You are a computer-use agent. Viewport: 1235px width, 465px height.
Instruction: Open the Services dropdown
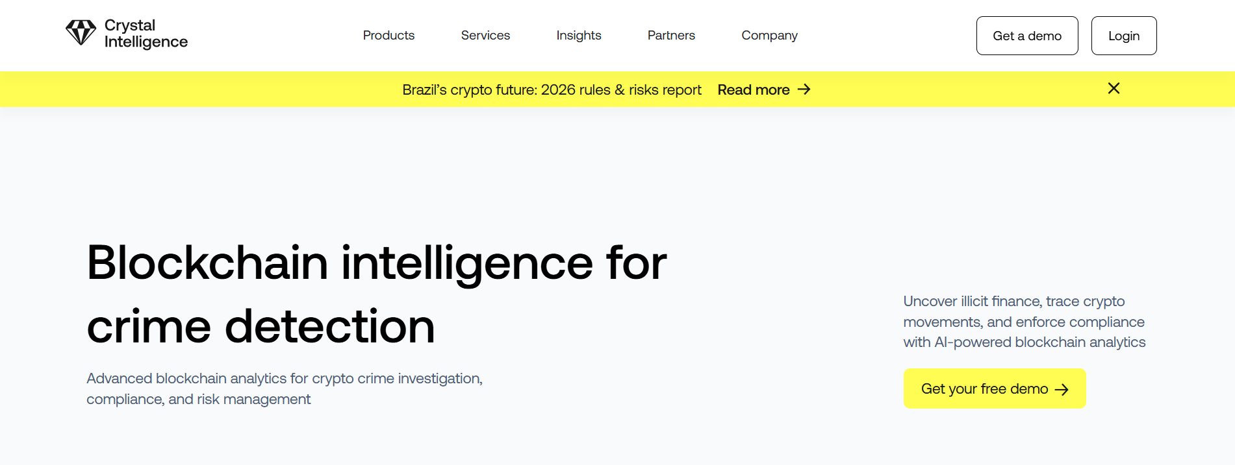click(485, 36)
